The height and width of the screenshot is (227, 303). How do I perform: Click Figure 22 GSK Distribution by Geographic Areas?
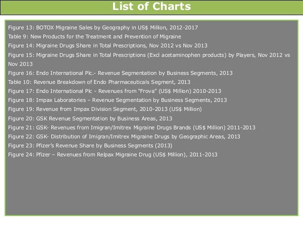pos(124,136)
